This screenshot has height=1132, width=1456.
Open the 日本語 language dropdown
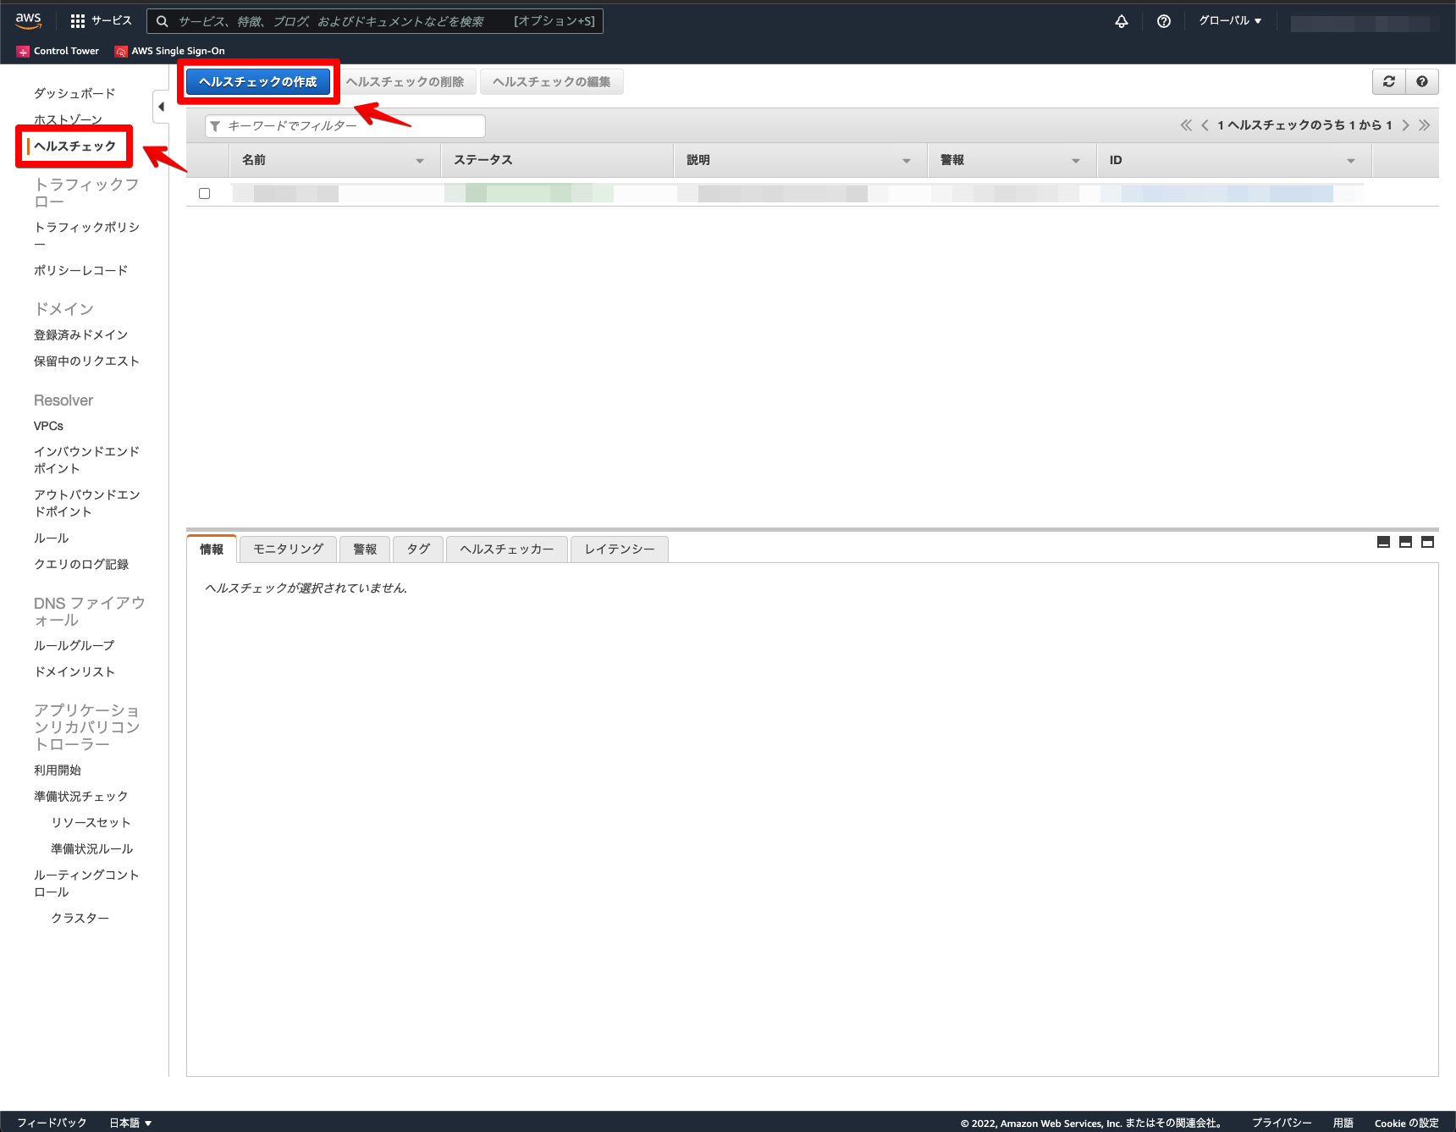tap(130, 1123)
